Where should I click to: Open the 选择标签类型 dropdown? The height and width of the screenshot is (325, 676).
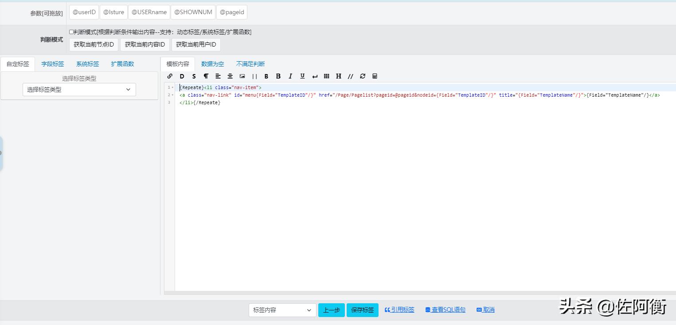click(x=79, y=90)
